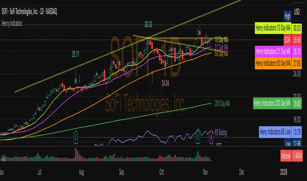This screenshot has width=307, height=181.
Task: Click the Vol pane label
Action: [x=4, y=157]
